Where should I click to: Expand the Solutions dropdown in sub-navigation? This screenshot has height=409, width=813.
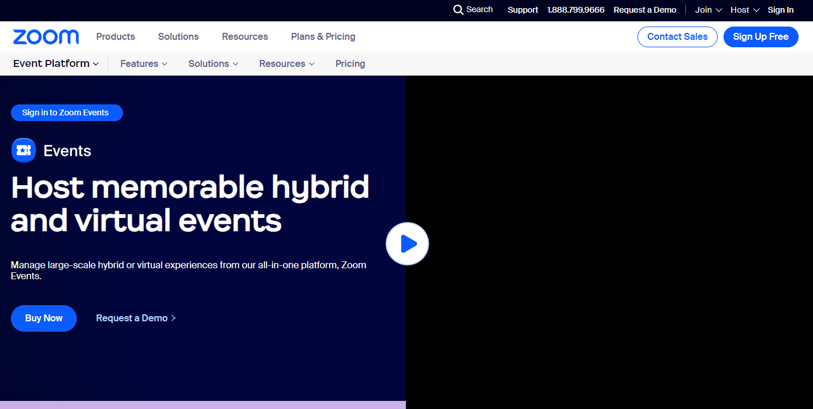pos(213,64)
